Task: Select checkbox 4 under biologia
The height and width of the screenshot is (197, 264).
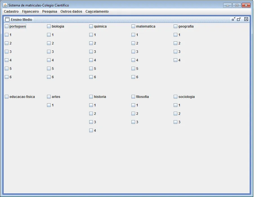Action: pyautogui.click(x=49, y=60)
